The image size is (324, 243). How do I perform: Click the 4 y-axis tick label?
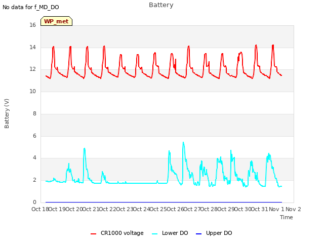34,158
